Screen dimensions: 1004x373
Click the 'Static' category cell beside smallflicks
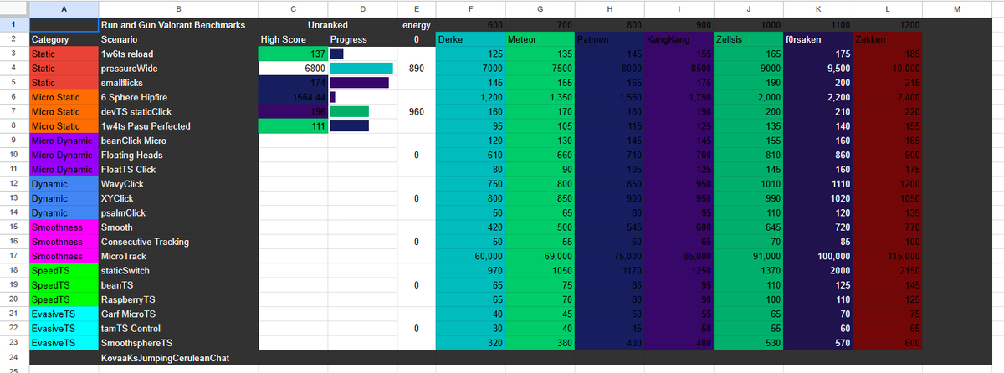point(63,83)
